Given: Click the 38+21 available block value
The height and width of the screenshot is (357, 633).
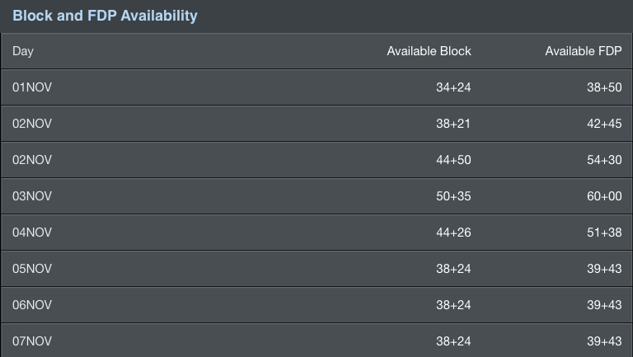Looking at the screenshot, I should point(453,124).
